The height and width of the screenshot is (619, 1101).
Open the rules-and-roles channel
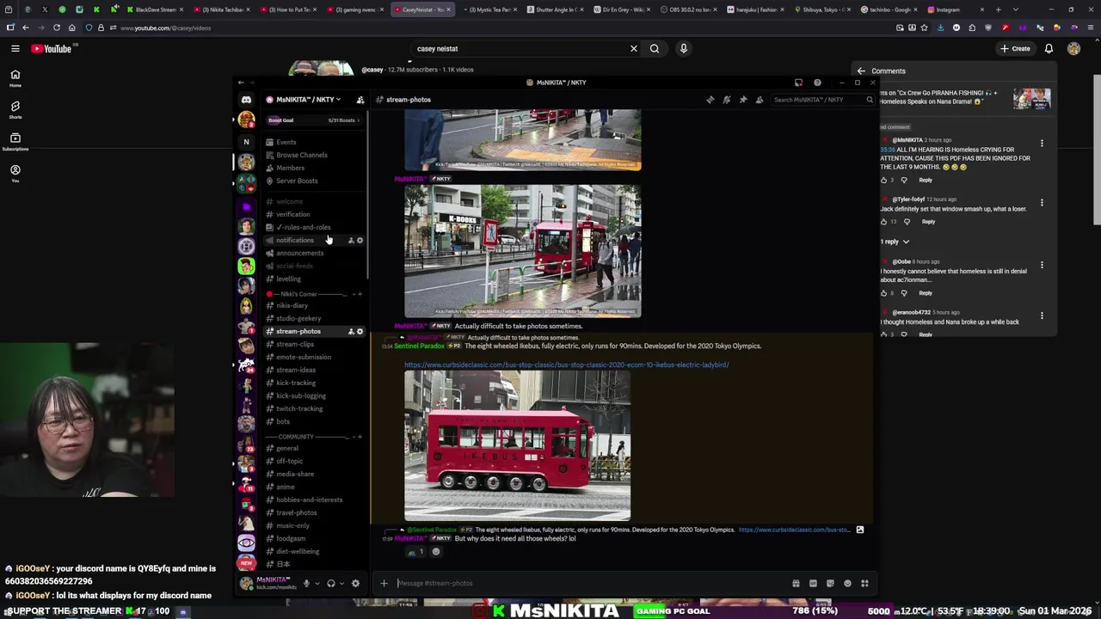(299, 227)
